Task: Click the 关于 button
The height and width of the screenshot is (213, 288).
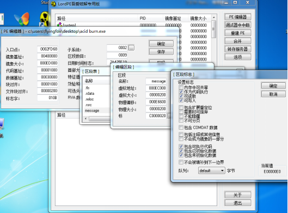Action: 238,195
